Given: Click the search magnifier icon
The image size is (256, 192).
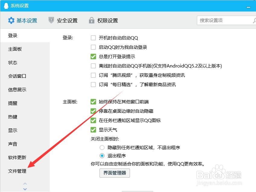Looking at the screenshot, I should (x=254, y=20).
